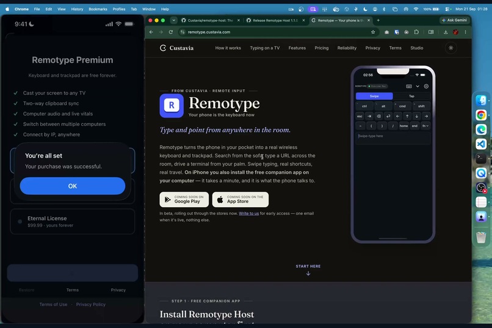Click the Custavia logo in site header
This screenshot has width=492, height=328.
176,48
